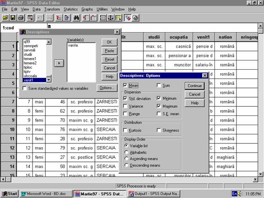Click the Variables info toolbar icon
The width and height of the screenshot is (264, 198).
pyautogui.click(x=67, y=18)
